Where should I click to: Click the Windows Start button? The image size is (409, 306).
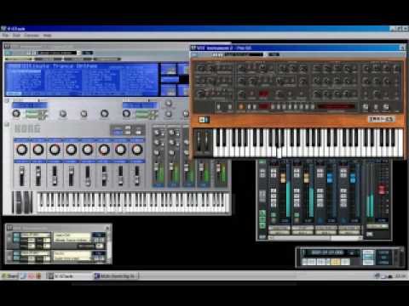[x=10, y=275]
